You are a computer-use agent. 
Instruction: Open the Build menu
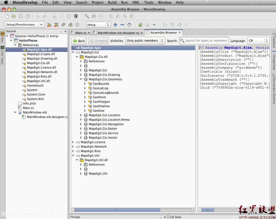click(x=112, y=2)
